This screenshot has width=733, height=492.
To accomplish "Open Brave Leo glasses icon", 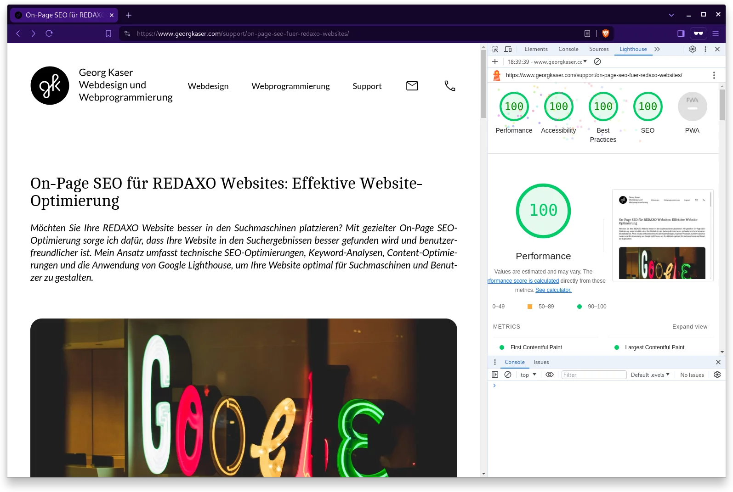I will point(699,34).
